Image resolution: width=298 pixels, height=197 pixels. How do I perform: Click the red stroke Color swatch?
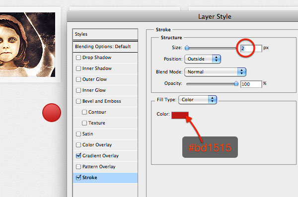[180, 115]
